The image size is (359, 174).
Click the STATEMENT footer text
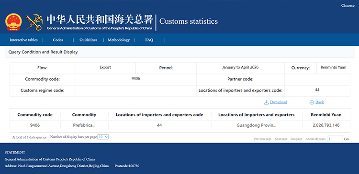click(15, 153)
